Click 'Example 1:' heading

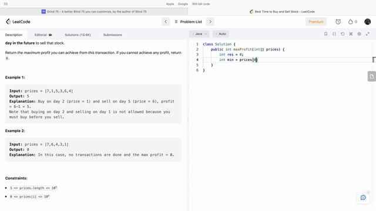15,77
